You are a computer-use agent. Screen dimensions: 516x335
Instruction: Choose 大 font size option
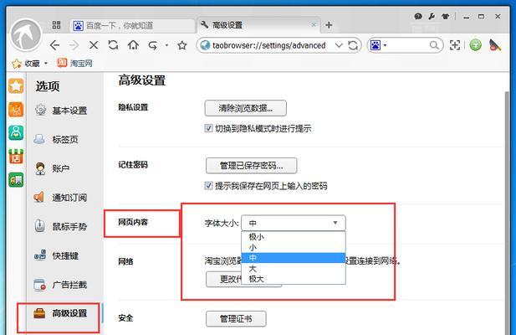tap(294, 269)
